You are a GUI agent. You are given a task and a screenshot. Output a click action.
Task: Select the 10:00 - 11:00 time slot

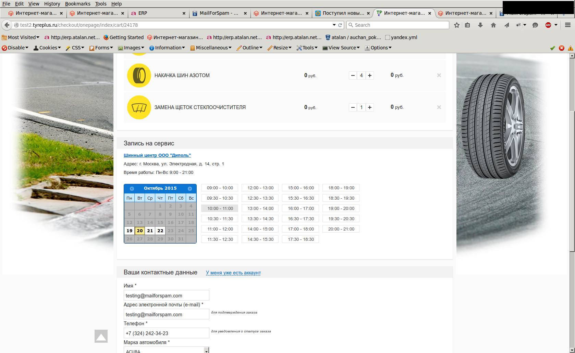(220, 209)
